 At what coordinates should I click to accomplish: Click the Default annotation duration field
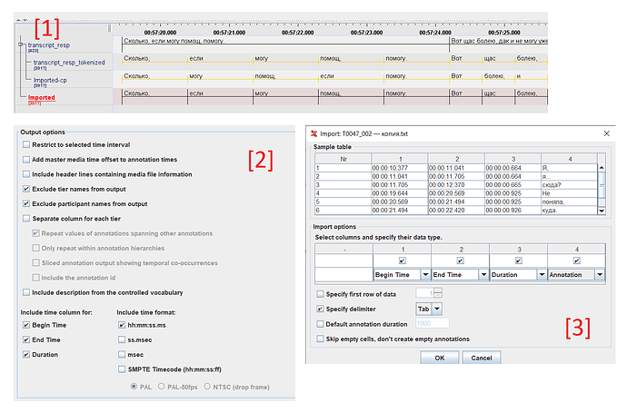[430, 323]
